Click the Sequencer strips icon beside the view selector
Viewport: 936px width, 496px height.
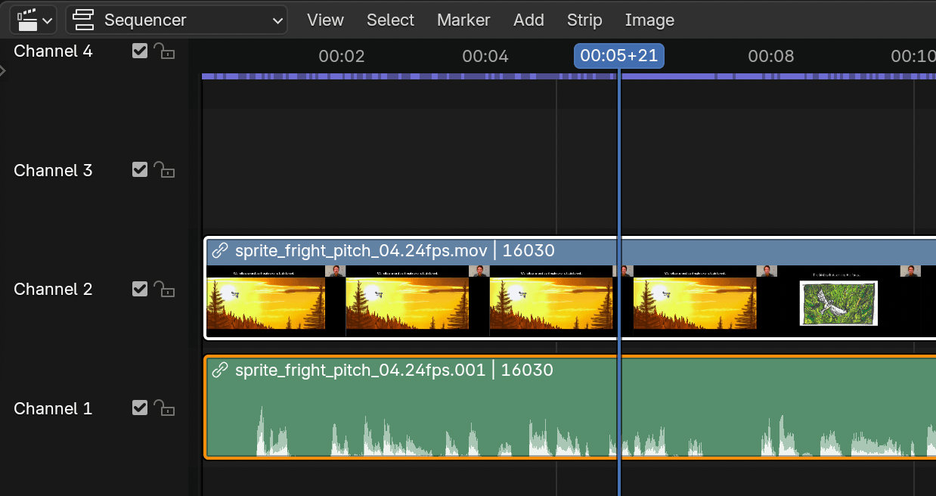click(x=83, y=20)
